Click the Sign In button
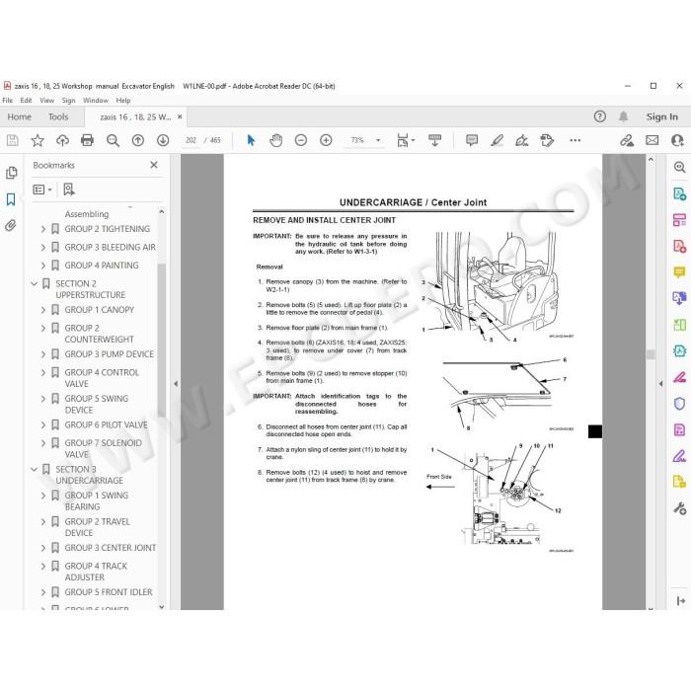The height and width of the screenshot is (691, 691). (x=662, y=116)
